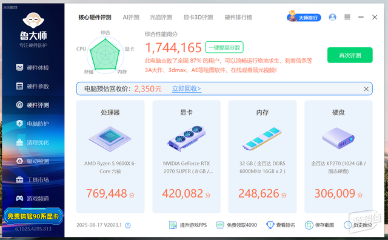
Task: Click the overall score 1,744,165
Action: click(x=173, y=47)
